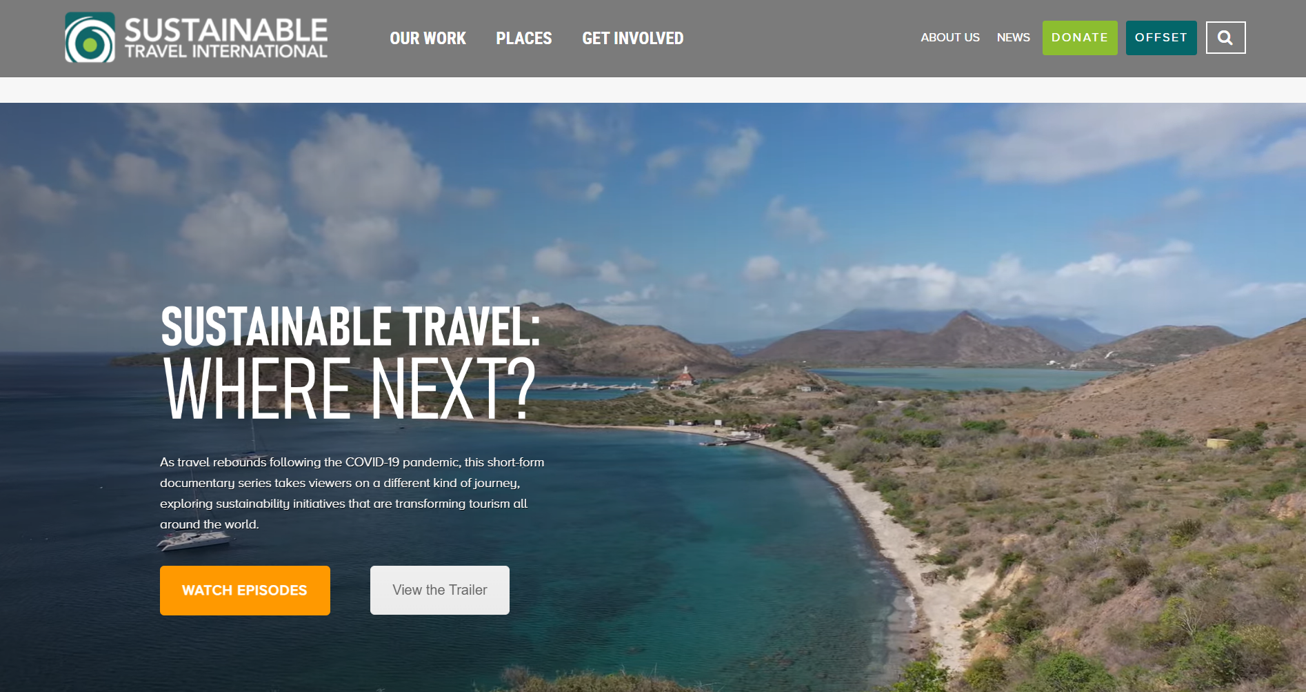
Task: Select the View the Trailer button
Action: 440,590
